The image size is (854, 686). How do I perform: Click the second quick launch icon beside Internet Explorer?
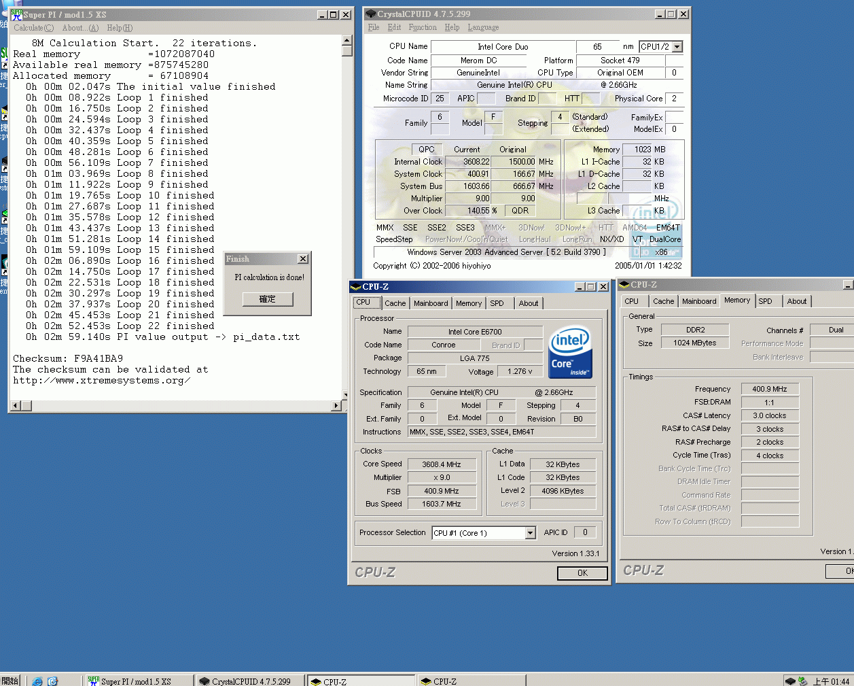coord(53,681)
